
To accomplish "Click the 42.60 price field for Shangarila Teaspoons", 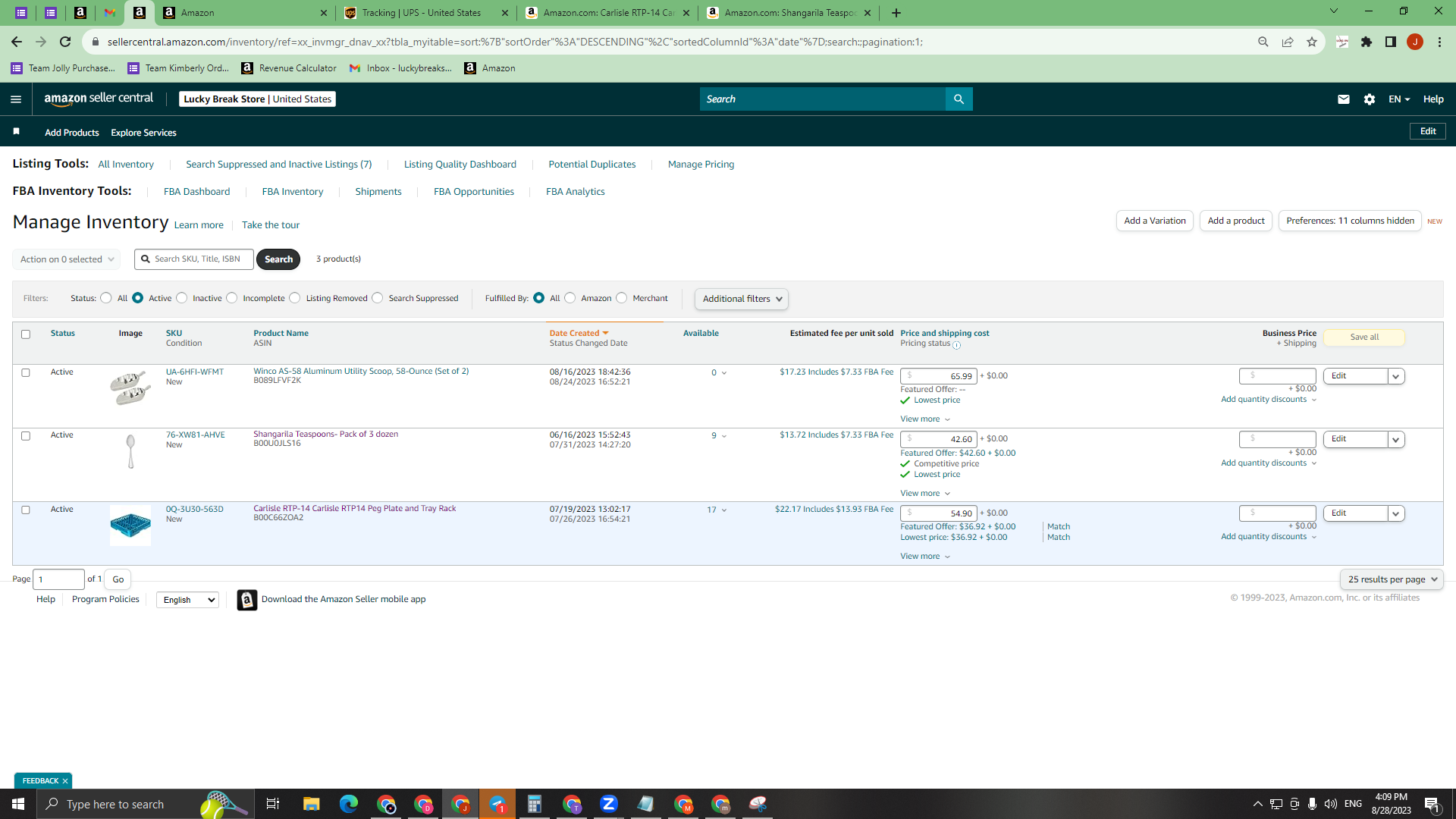I will 938,439.
